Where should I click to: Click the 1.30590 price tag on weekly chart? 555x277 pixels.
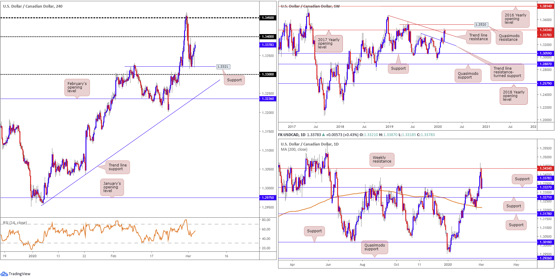(546, 53)
